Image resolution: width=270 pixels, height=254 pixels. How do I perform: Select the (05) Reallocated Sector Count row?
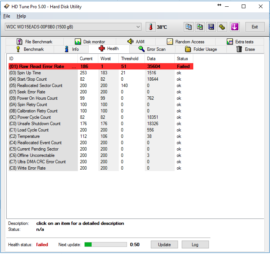(x=101, y=86)
